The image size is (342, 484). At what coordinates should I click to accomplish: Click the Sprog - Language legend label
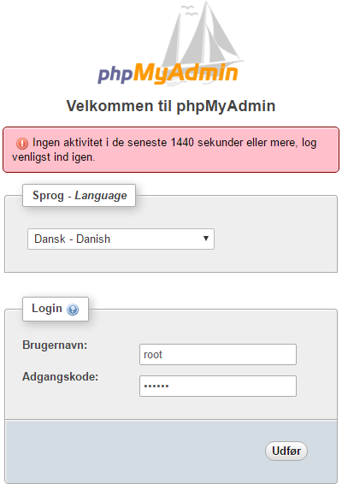point(79,195)
